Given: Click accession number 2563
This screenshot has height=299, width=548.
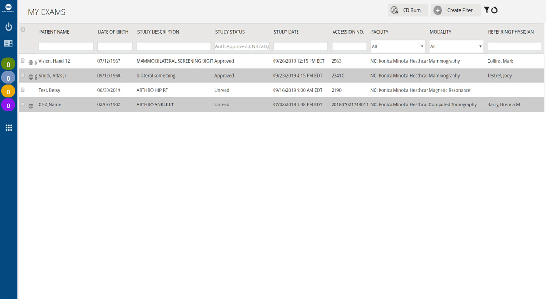Looking at the screenshot, I should 336,61.
